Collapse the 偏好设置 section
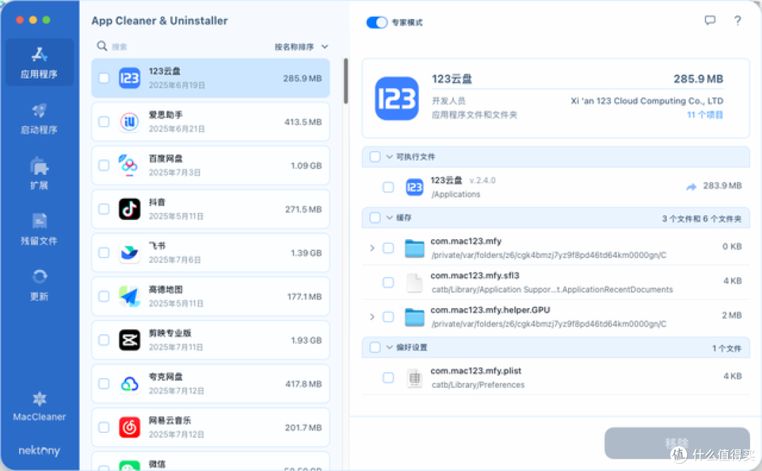The height and width of the screenshot is (471, 762). click(389, 347)
